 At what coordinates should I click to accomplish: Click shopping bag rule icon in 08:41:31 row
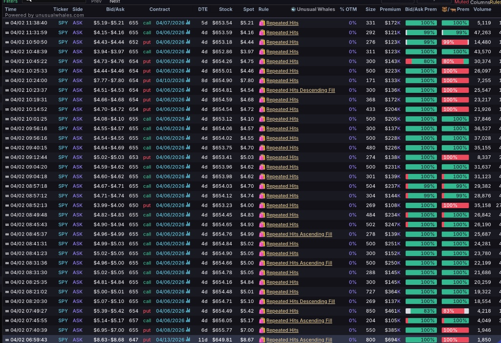tap(262, 244)
